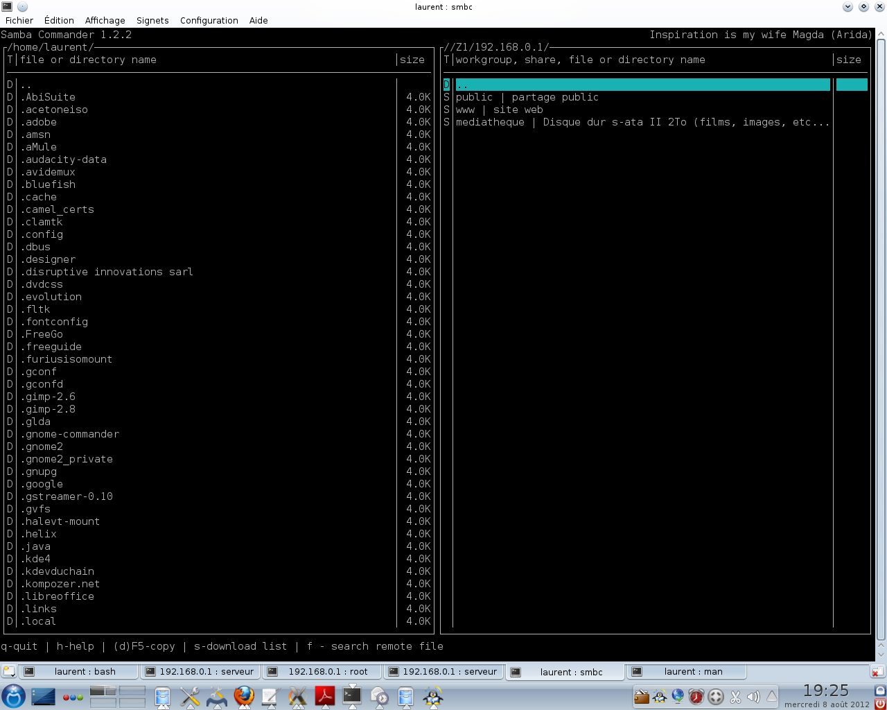The image size is (887, 710).
Task: Select the 'laurent : smbc' tab
Action: [x=565, y=672]
